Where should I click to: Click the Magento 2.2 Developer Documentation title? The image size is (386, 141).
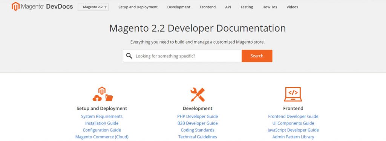[198, 28]
